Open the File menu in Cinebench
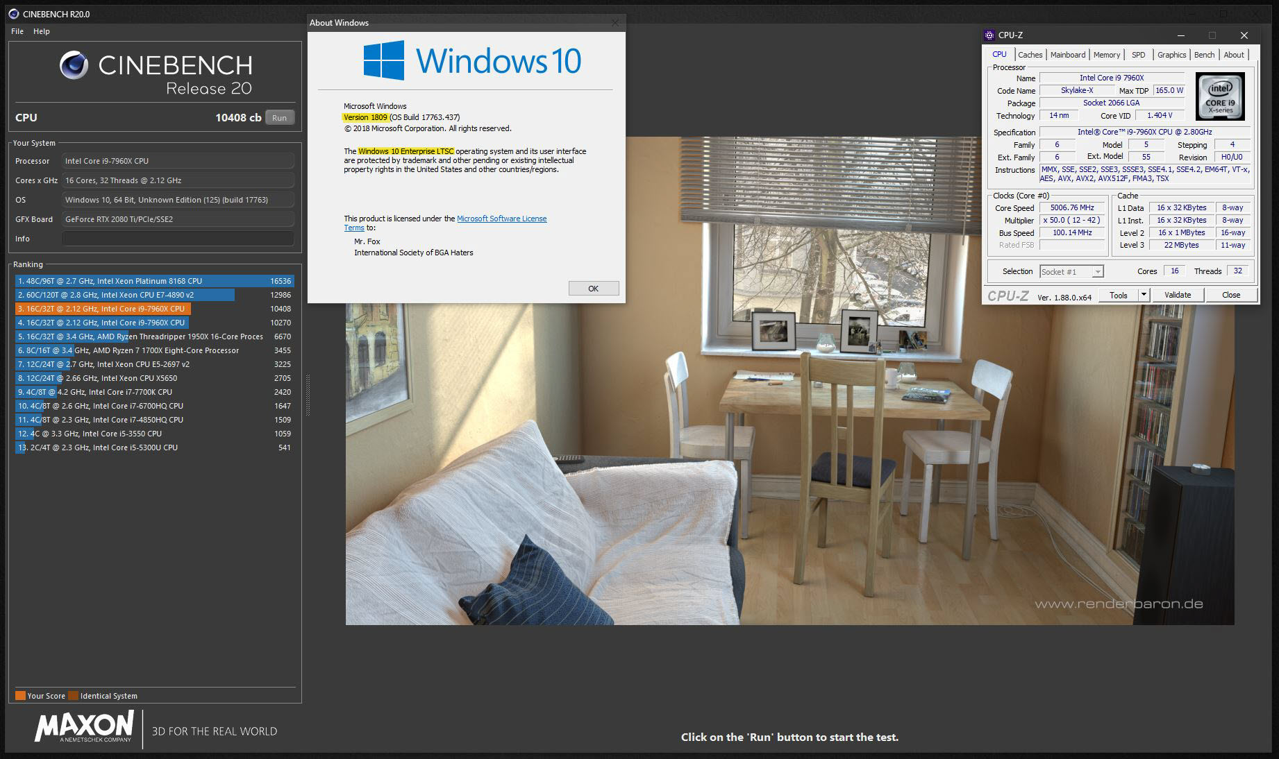The image size is (1279, 759). pyautogui.click(x=17, y=31)
